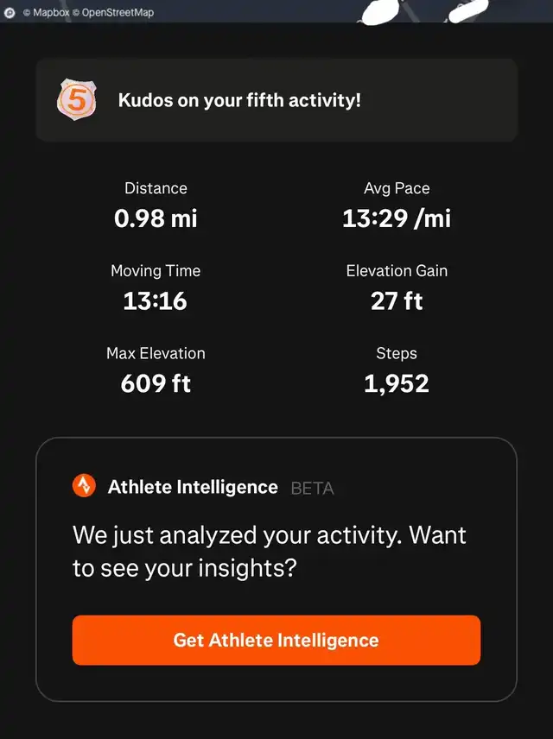This screenshot has height=739, width=553.
Task: Open the OpenStreetMap attribution link
Action: tap(113, 13)
